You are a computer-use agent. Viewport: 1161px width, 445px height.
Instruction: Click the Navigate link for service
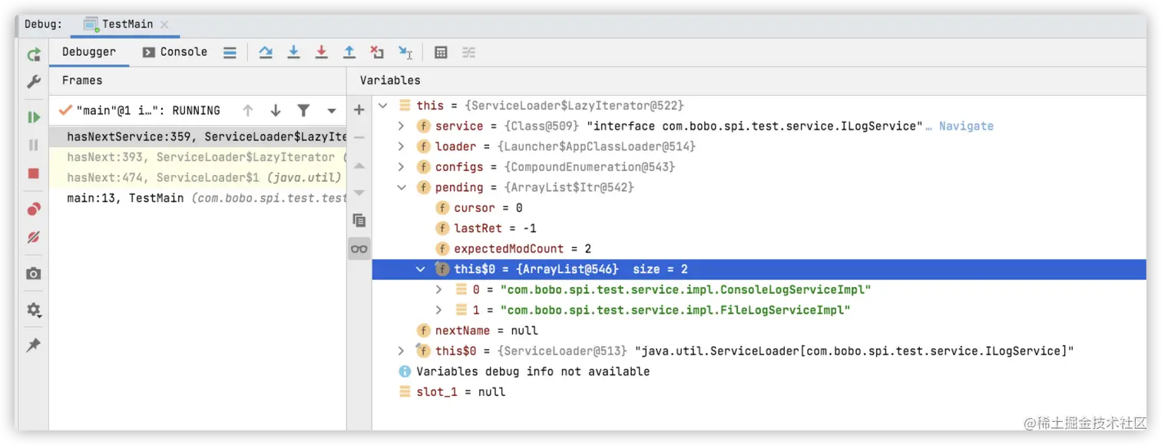coord(966,126)
